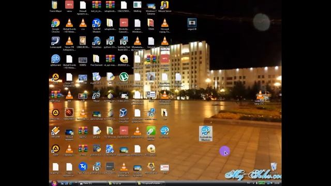Open the VistaGlazz shortcut

pos(97,41)
